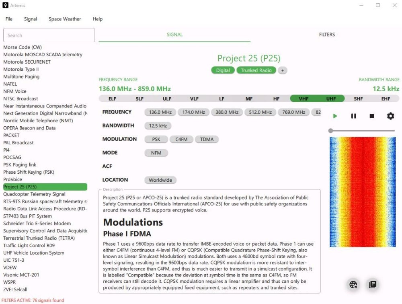Screen dimensions: 402x304
Task: Open the File menu
Action: (x=9, y=19)
